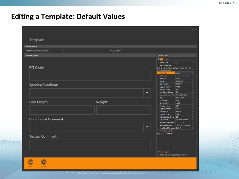Toggle the checkbox beside the session message text
Screen dimensions: 239x179
click(193, 69)
